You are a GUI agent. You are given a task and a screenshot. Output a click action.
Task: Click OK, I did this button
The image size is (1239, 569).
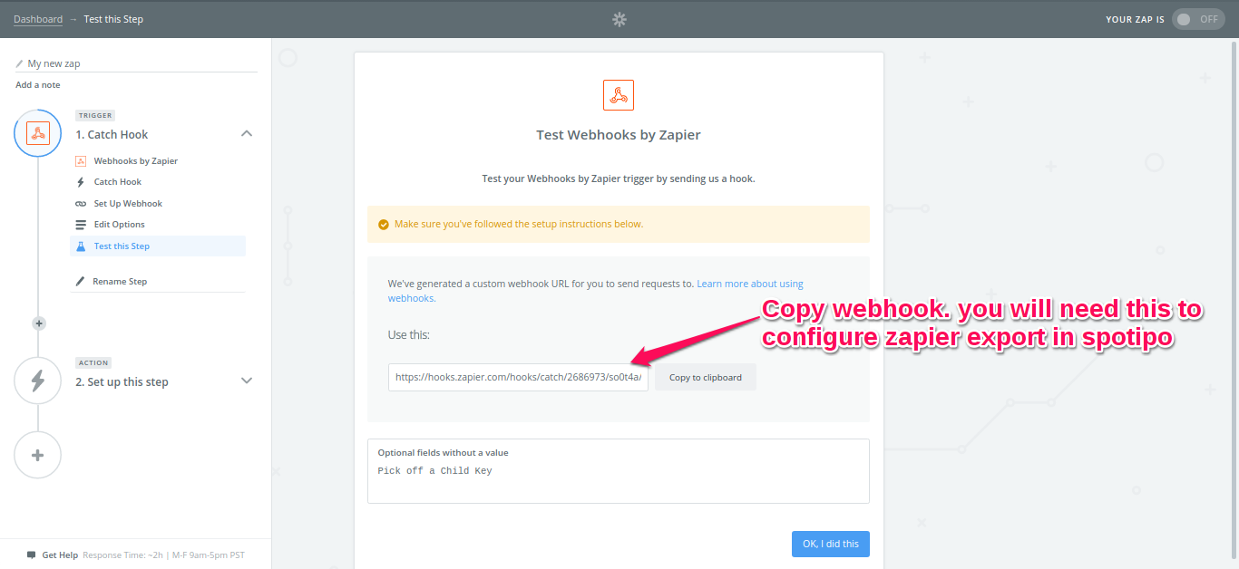[830, 544]
